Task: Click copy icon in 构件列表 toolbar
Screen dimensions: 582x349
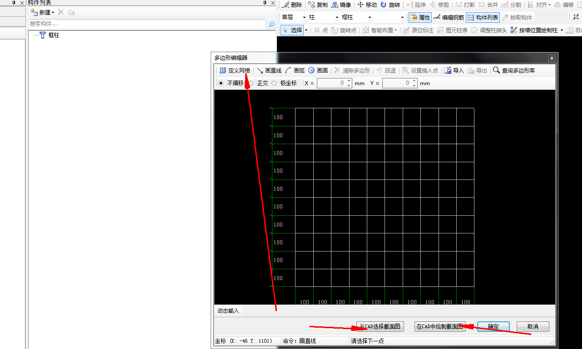Action: (x=71, y=12)
